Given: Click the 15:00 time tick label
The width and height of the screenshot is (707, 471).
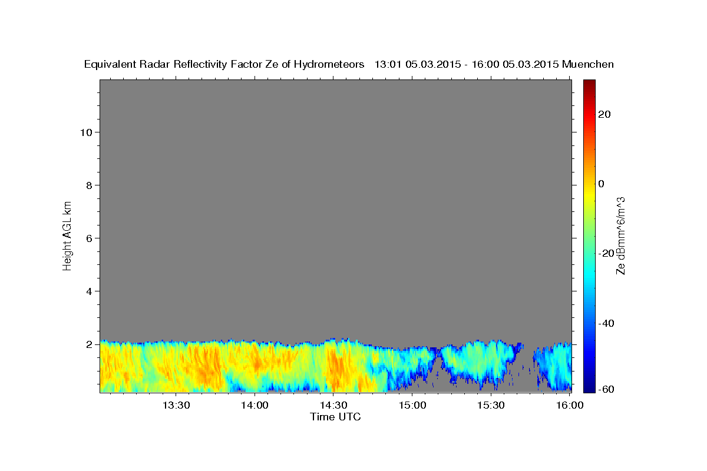Looking at the screenshot, I should pyautogui.click(x=412, y=406).
